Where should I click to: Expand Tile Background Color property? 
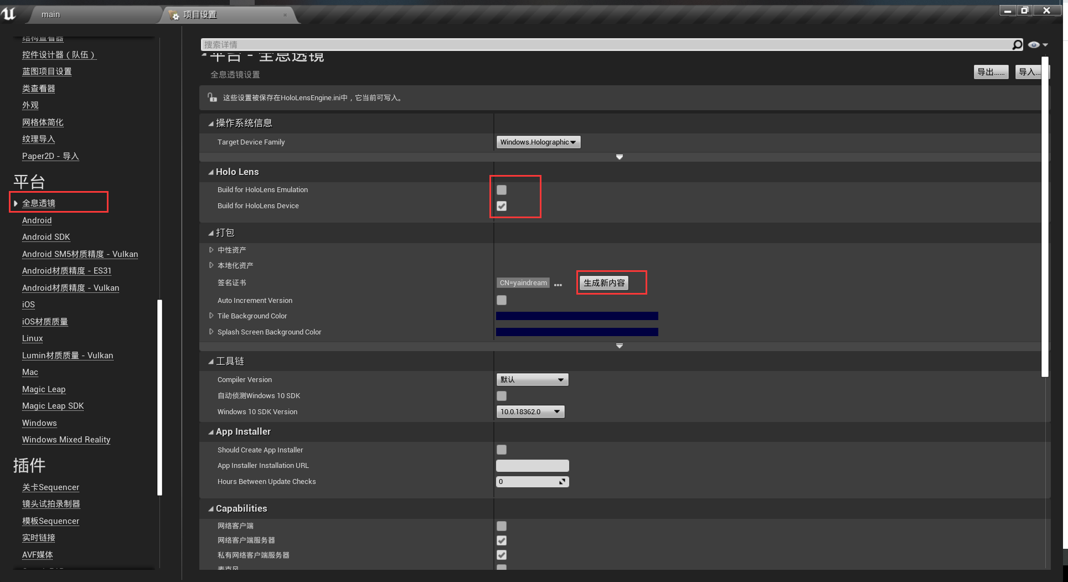tap(211, 316)
